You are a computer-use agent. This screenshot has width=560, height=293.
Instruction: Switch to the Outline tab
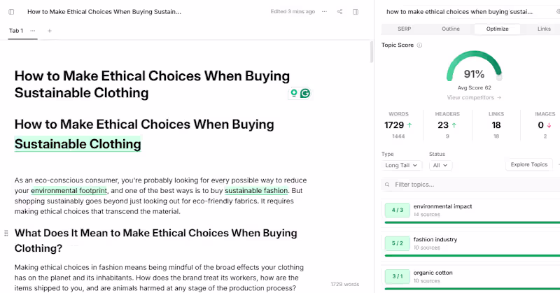[x=451, y=29]
